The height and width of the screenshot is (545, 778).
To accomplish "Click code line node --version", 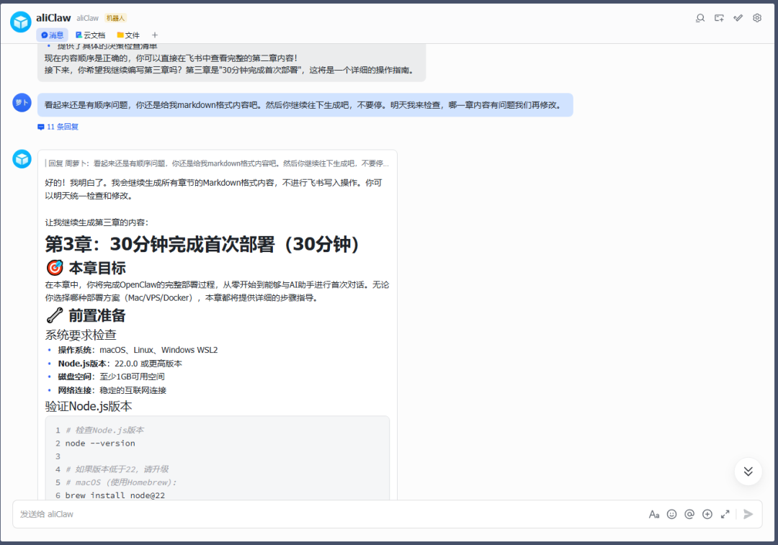I will pyautogui.click(x=99, y=443).
